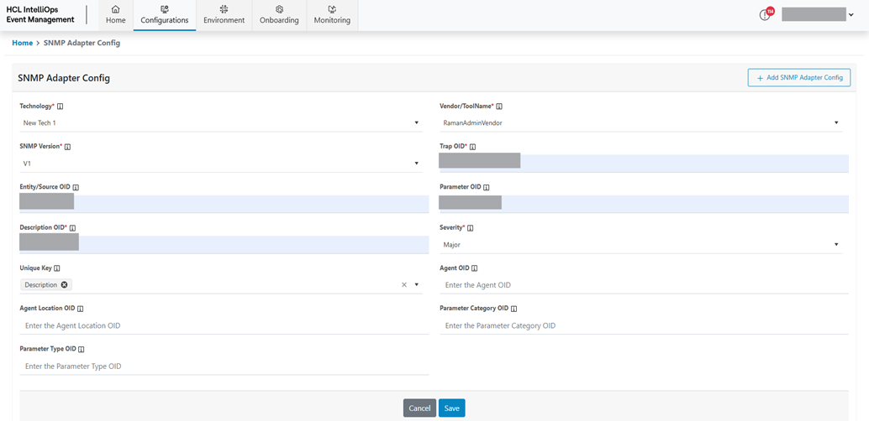Go to the Onboarding tab
This screenshot has width=869, height=421.
[279, 15]
